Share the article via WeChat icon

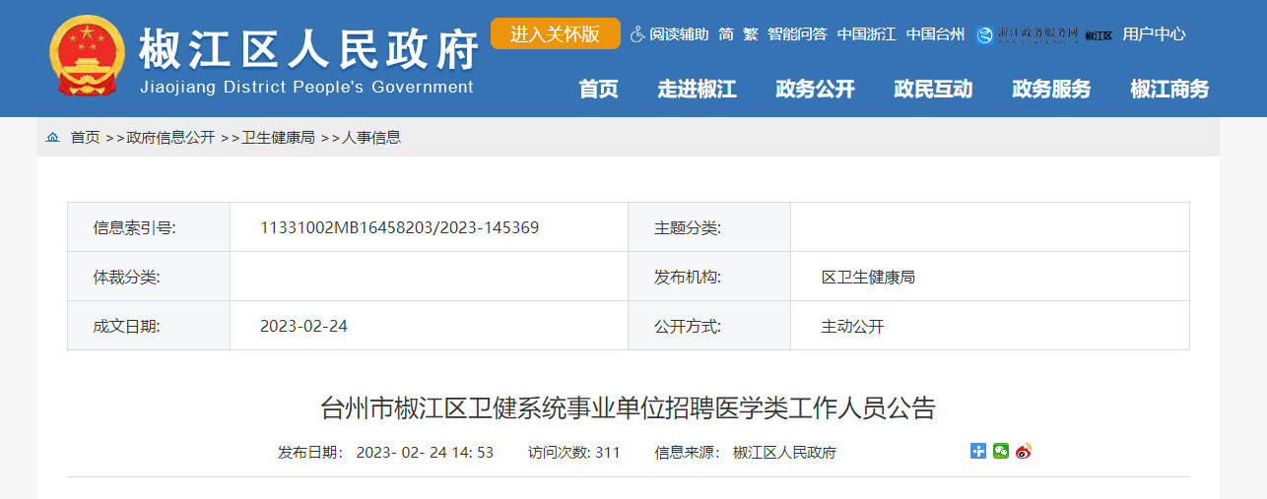[x=1001, y=452]
